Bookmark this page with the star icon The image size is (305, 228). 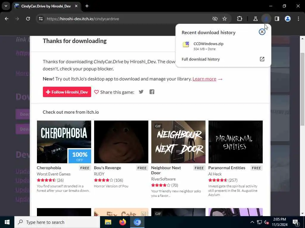[x=225, y=19]
